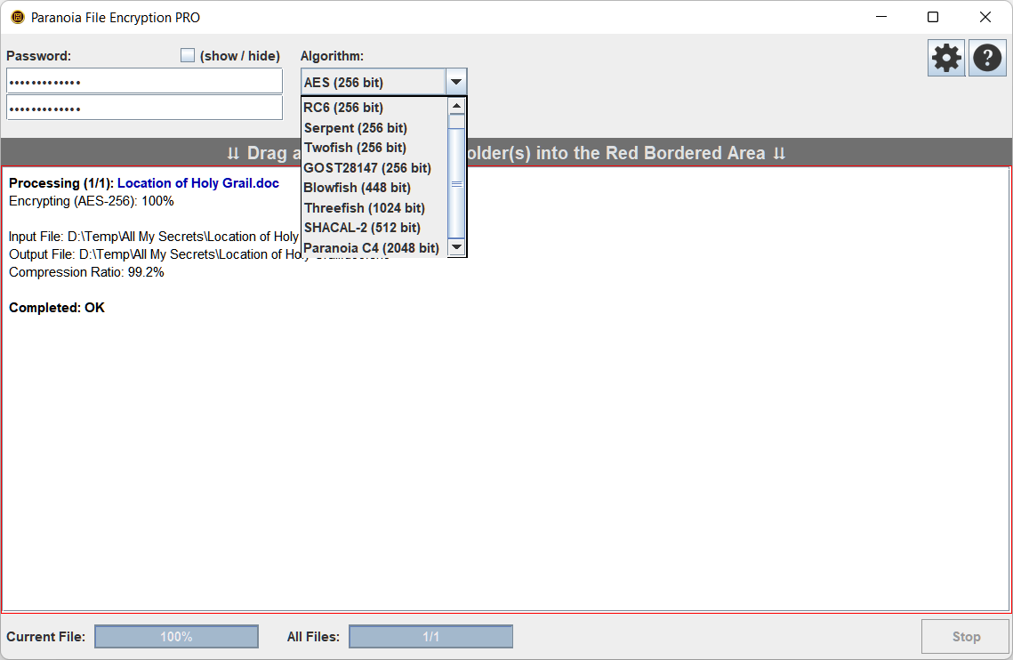
Task: Click the password confirmation field
Action: [x=144, y=106]
